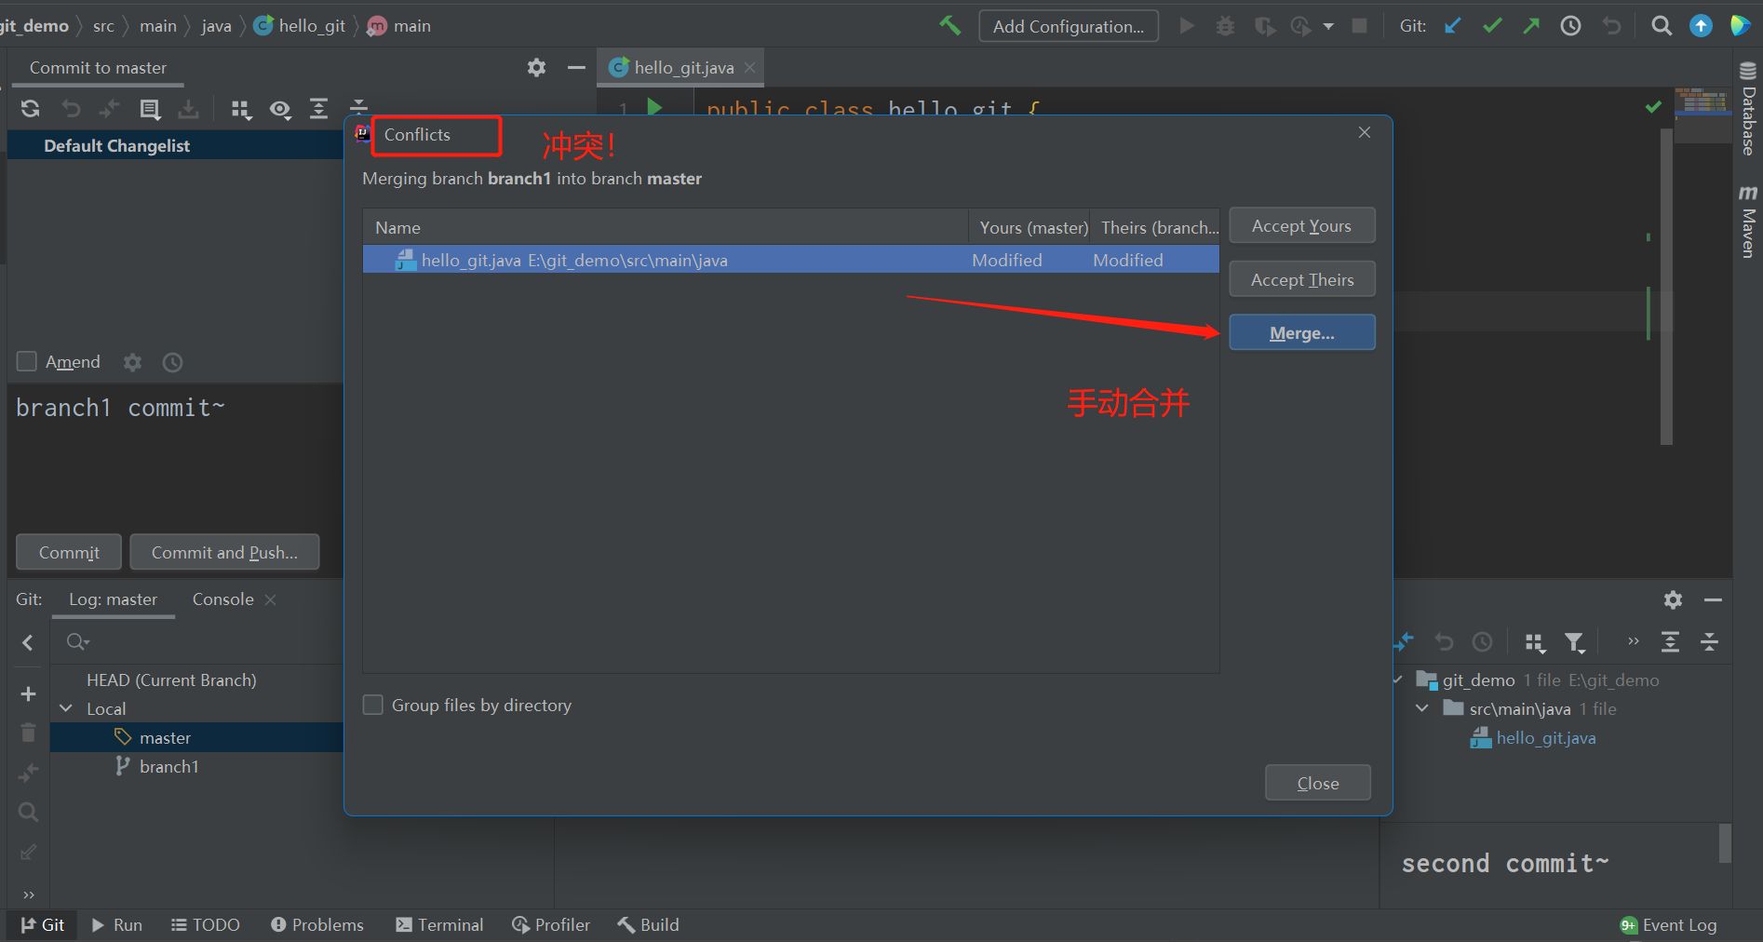Click Default Changelist header
The height and width of the screenshot is (942, 1763).
point(176,145)
